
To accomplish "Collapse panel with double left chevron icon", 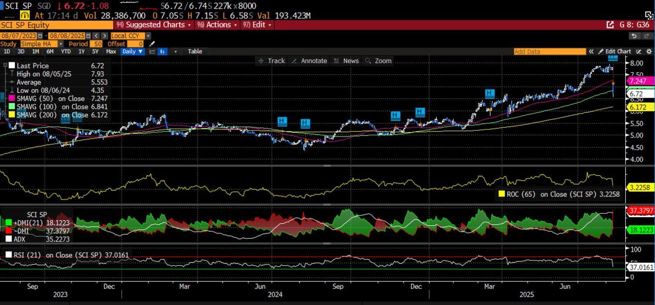I will click(591, 51).
